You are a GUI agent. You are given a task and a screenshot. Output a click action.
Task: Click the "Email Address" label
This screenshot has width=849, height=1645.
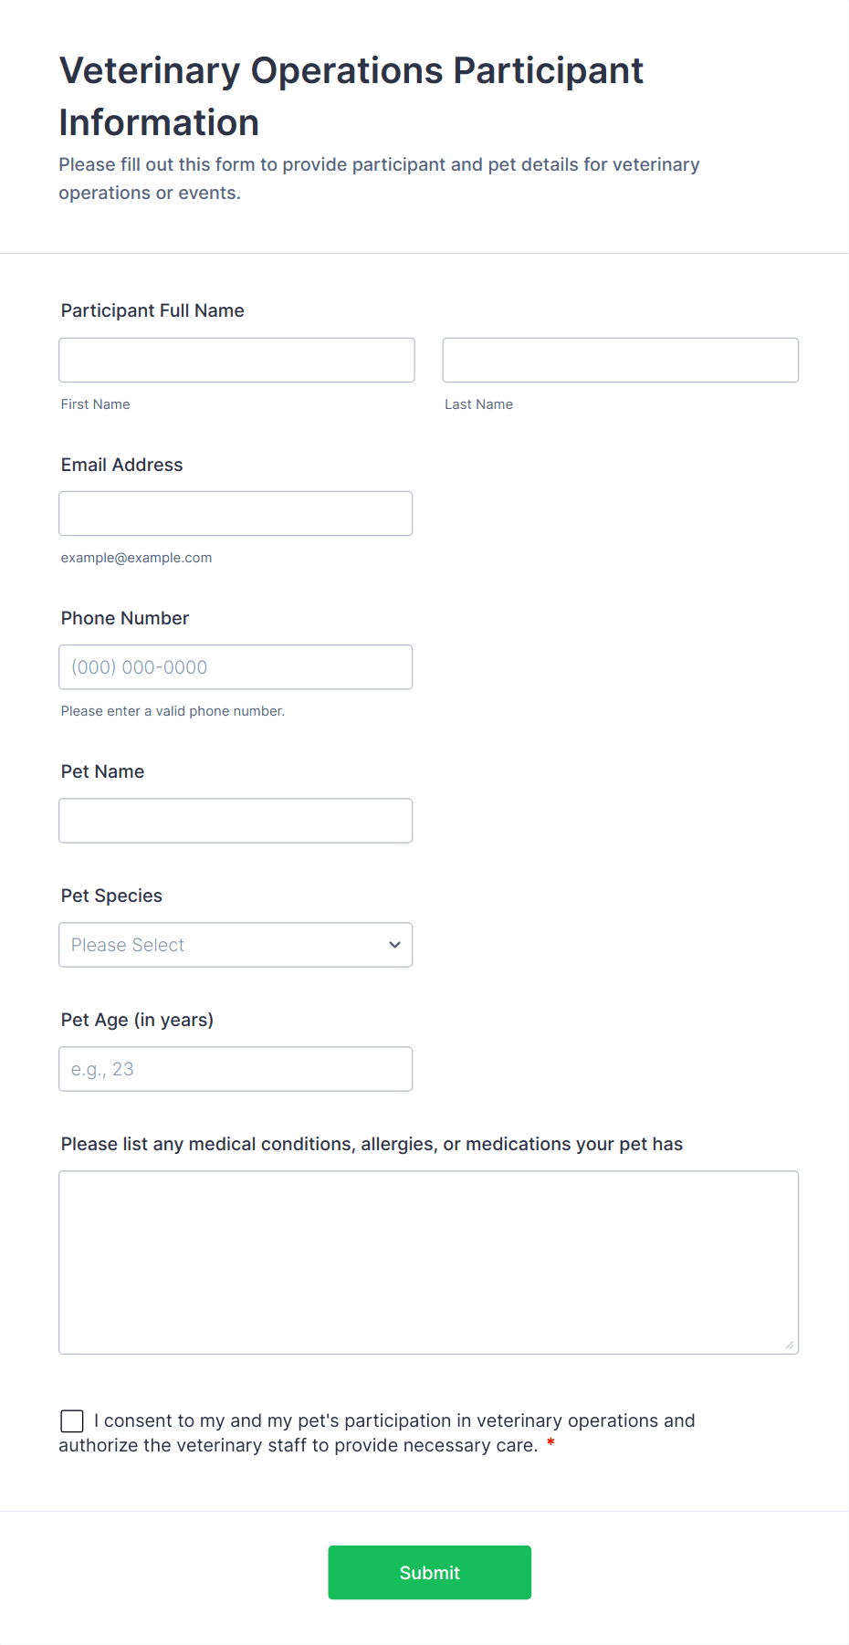pyautogui.click(x=121, y=465)
